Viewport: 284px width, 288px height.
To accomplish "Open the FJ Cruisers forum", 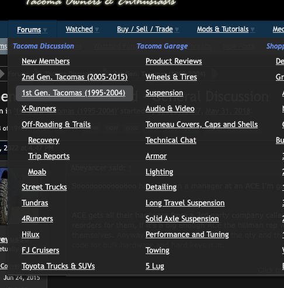I will [x=40, y=251].
